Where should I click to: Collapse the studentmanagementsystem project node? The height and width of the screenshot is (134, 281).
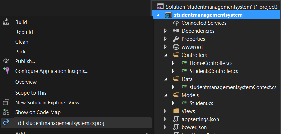[158, 15]
